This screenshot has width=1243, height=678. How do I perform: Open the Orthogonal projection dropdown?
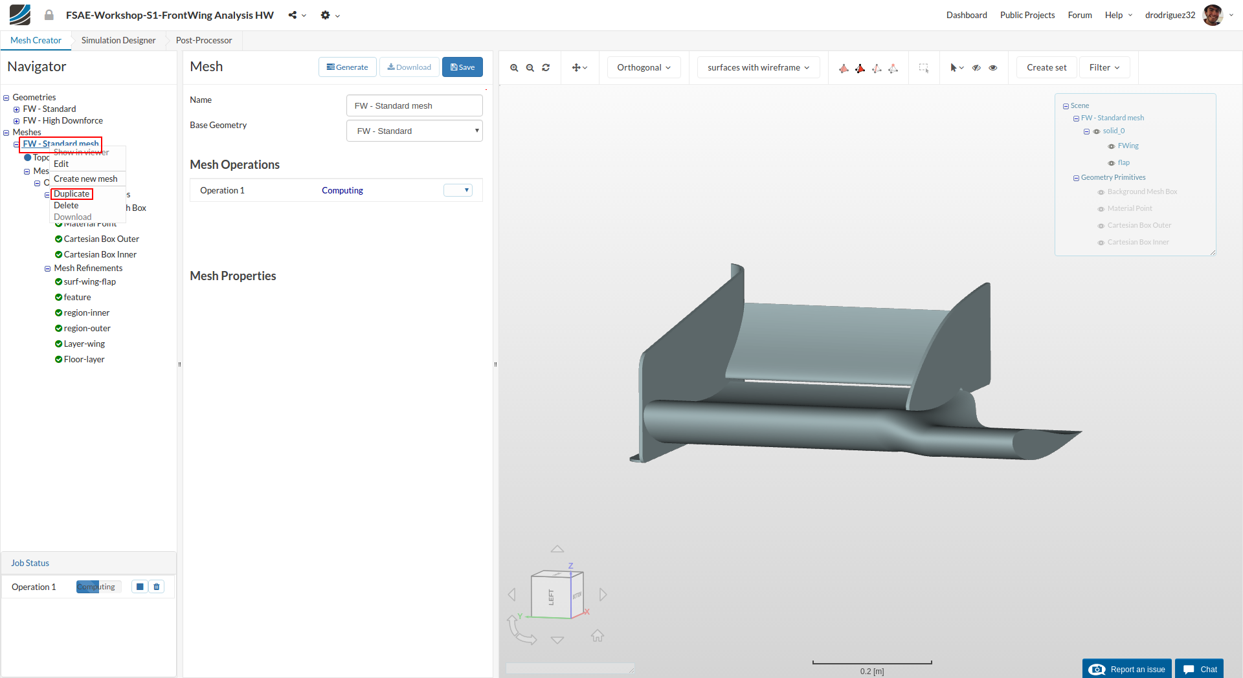(644, 67)
